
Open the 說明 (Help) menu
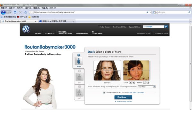(53, 8)
